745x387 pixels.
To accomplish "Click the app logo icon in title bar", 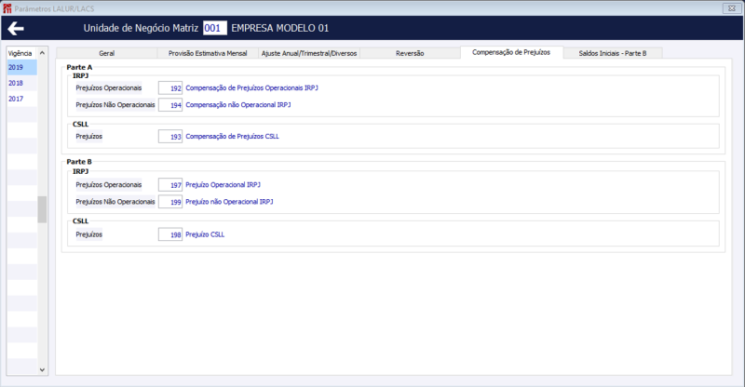I will [7, 8].
